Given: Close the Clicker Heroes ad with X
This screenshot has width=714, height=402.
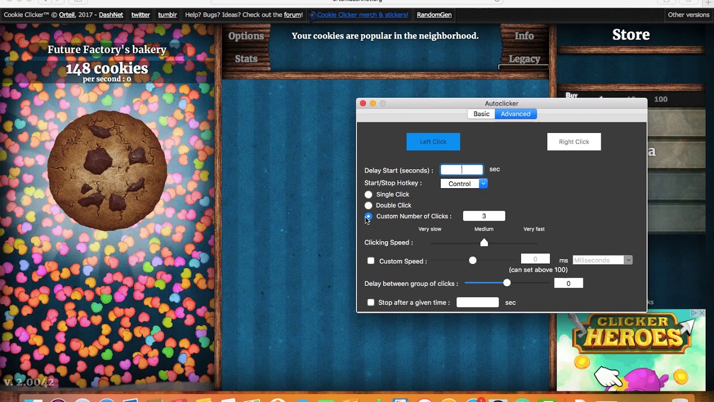Looking at the screenshot, I should click(x=702, y=313).
